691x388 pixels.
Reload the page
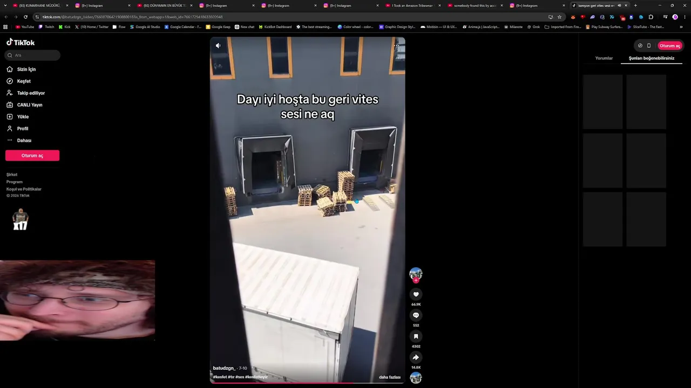coord(25,17)
